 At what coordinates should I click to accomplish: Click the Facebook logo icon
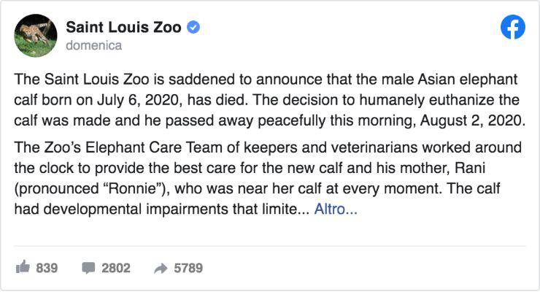pyautogui.click(x=514, y=28)
